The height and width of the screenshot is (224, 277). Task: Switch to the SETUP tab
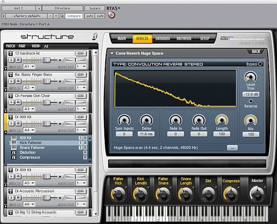(205, 38)
